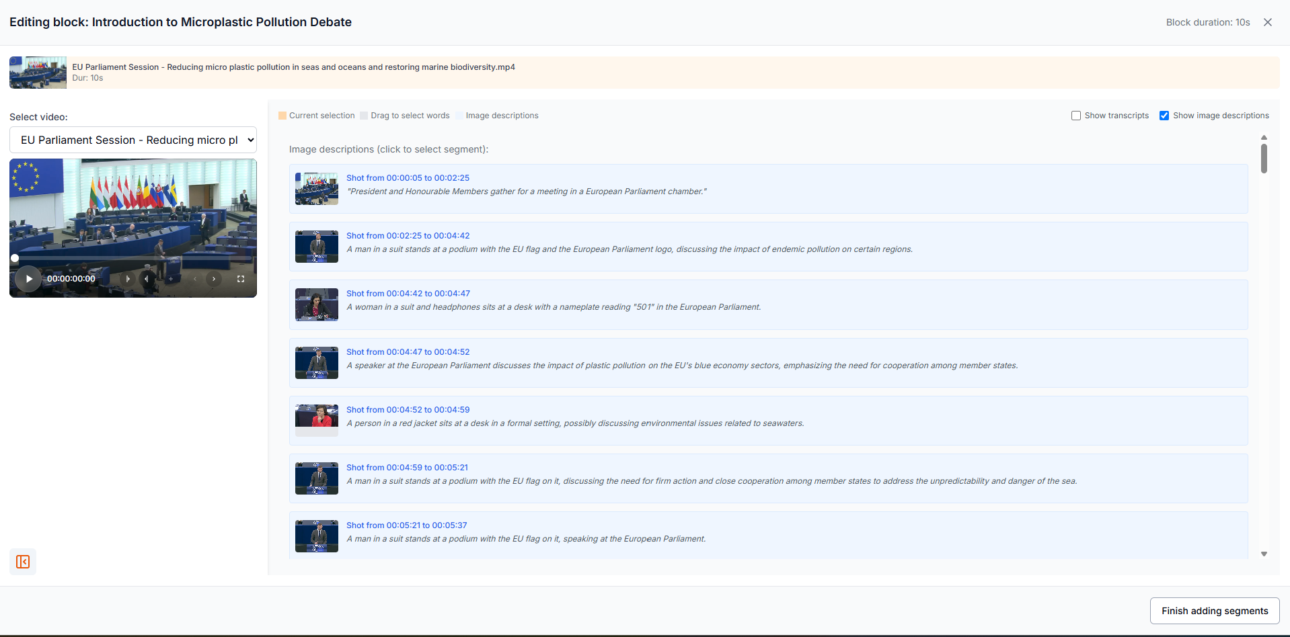
Task: Enter fullscreen in the video player
Action: [241, 279]
